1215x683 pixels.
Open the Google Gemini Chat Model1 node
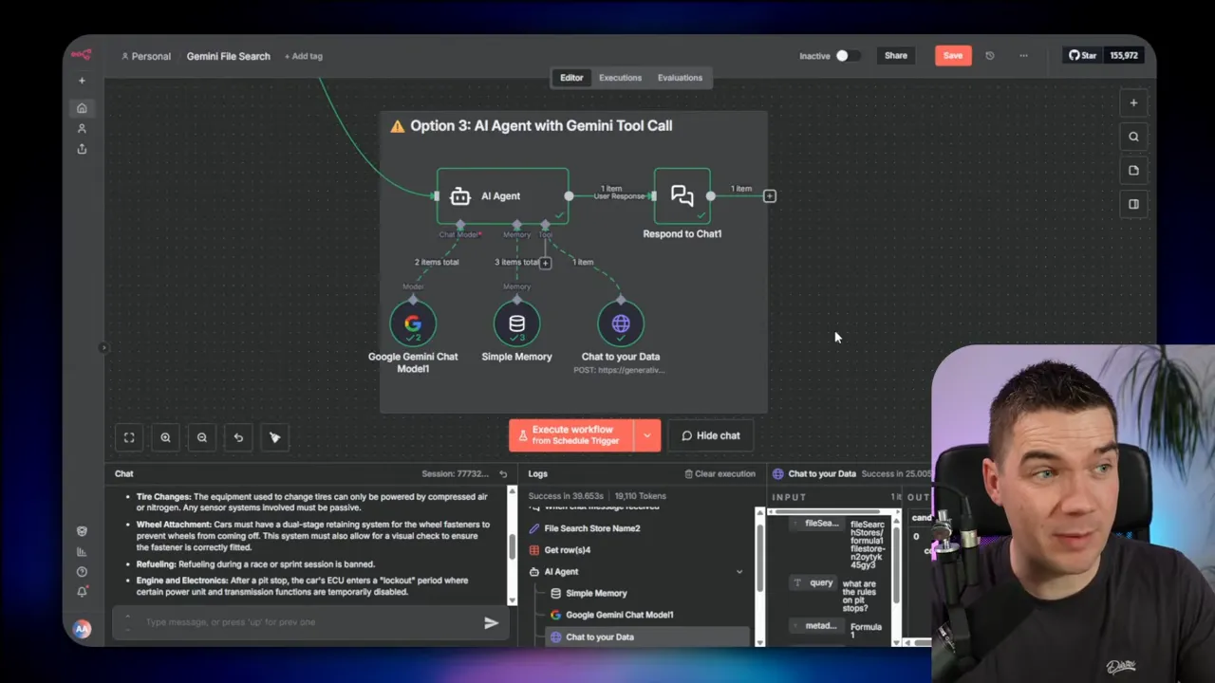click(x=413, y=323)
